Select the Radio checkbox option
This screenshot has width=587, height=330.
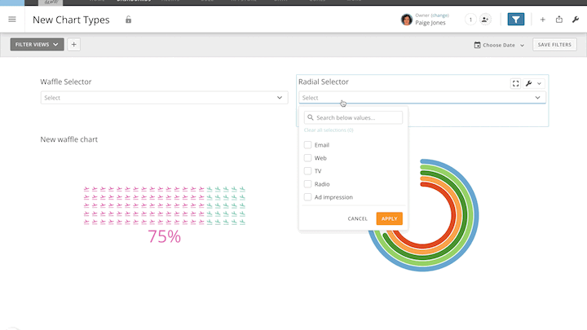(x=308, y=184)
